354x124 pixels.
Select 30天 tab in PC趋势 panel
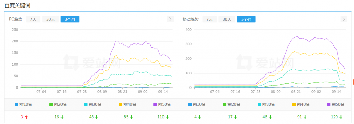click(x=50, y=19)
